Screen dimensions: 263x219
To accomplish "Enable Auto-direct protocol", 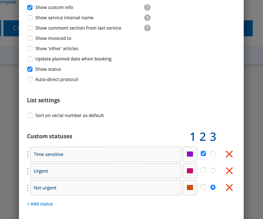I will point(30,79).
